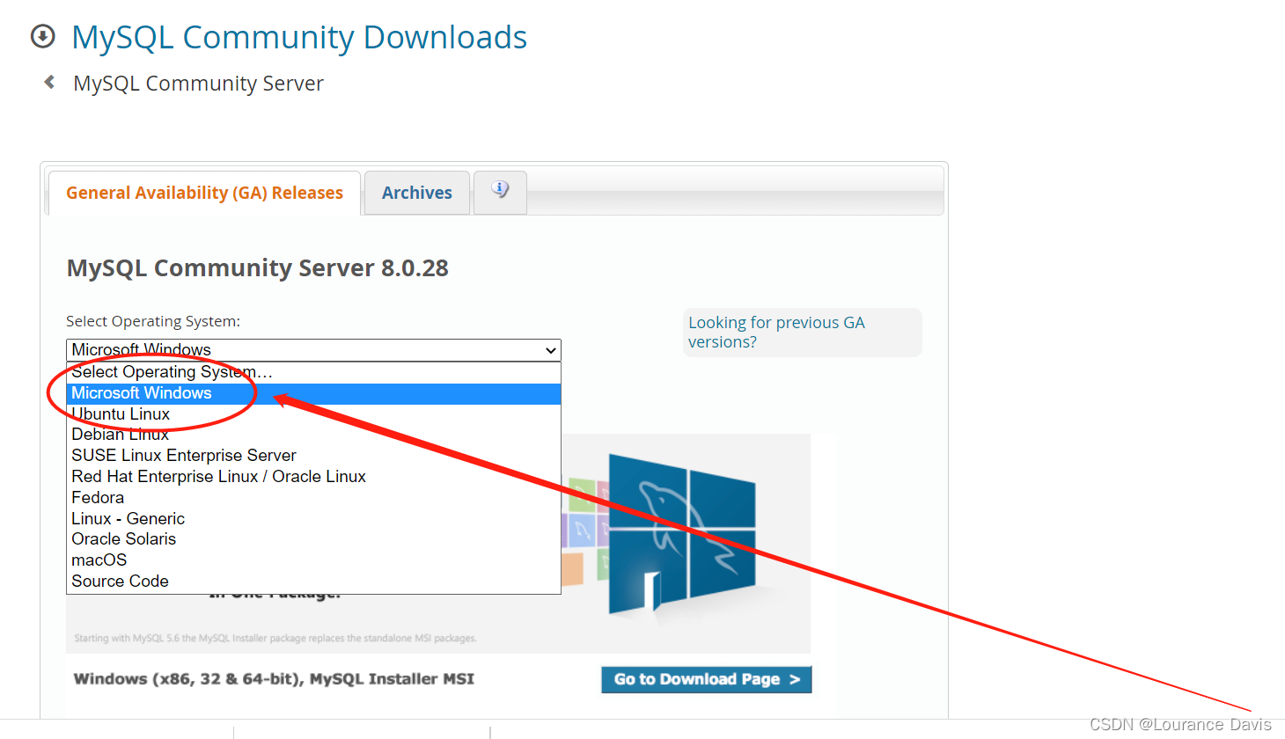The width and height of the screenshot is (1285, 739).
Task: Choose SUSE Linux Enterprise Server option
Action: click(x=313, y=456)
